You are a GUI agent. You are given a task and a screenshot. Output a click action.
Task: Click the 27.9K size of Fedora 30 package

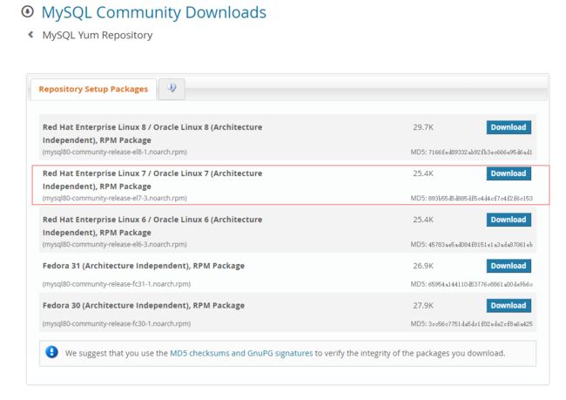(423, 306)
